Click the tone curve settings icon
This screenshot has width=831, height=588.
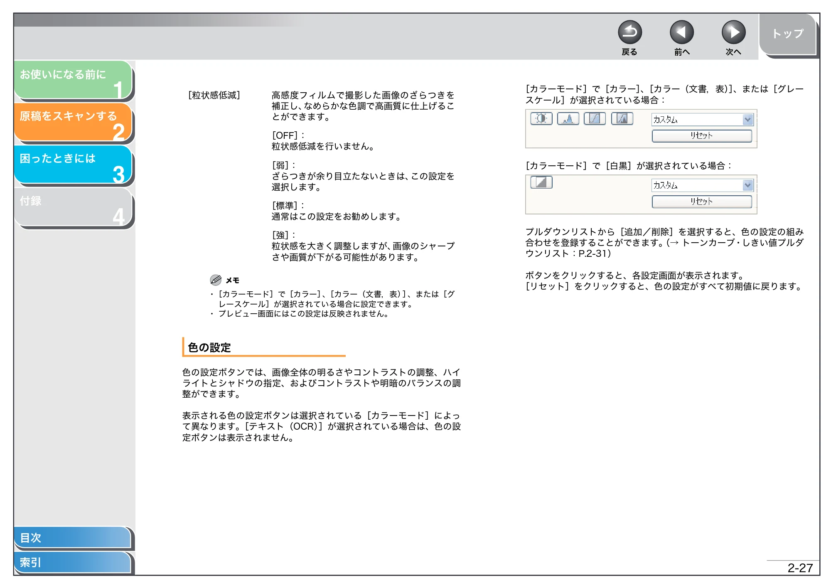coord(595,119)
